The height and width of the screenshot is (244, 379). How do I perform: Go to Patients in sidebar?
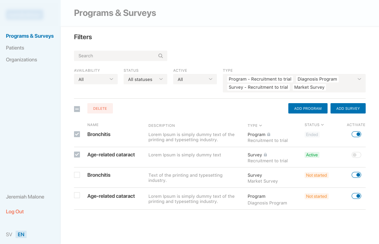(15, 48)
